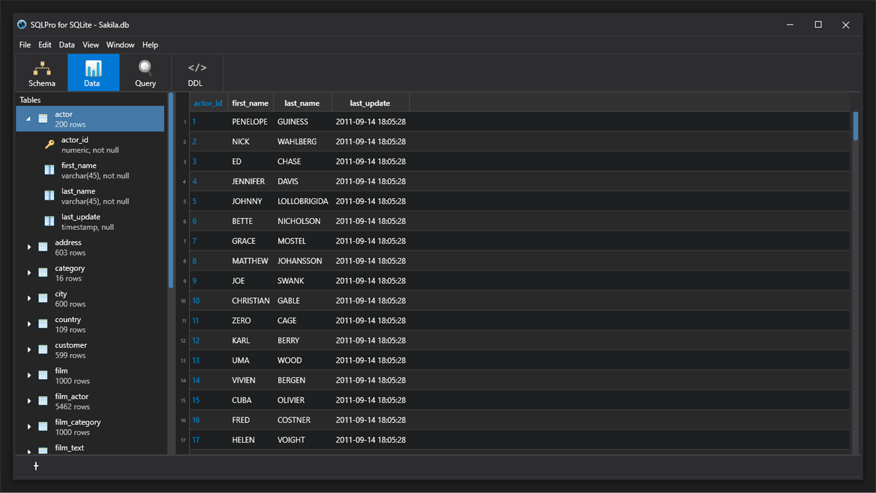Expand the customer table node
876x493 pixels.
(x=29, y=350)
